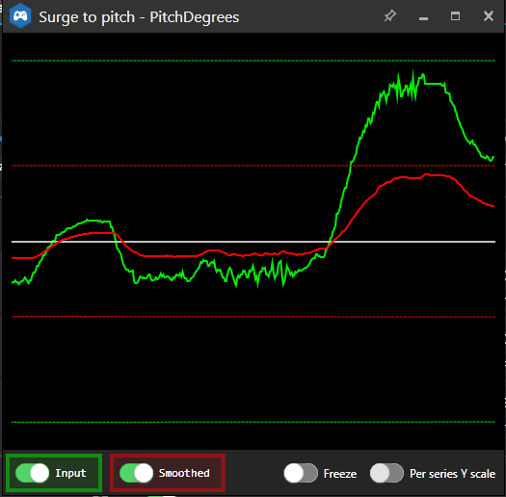
Task: Click the lower green dotted limit line
Action: click(253, 422)
